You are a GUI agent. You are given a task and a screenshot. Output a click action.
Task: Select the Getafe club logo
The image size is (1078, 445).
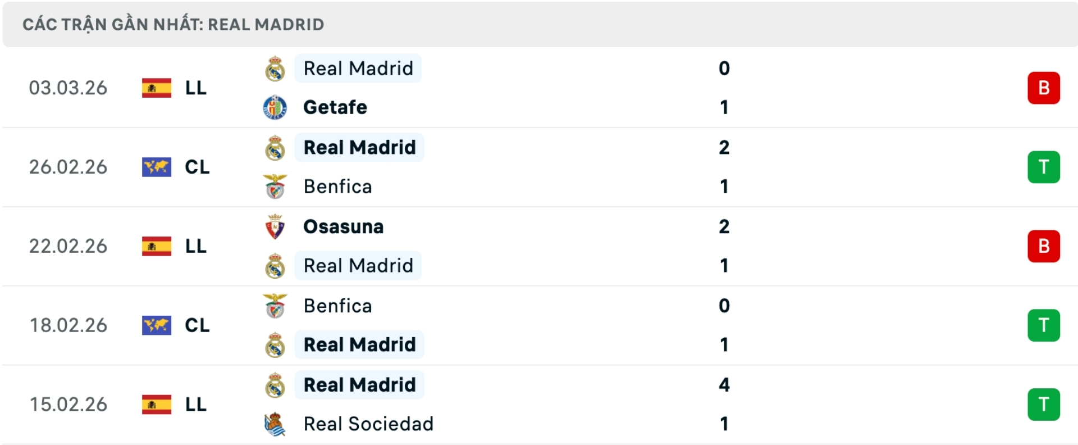[x=275, y=108]
